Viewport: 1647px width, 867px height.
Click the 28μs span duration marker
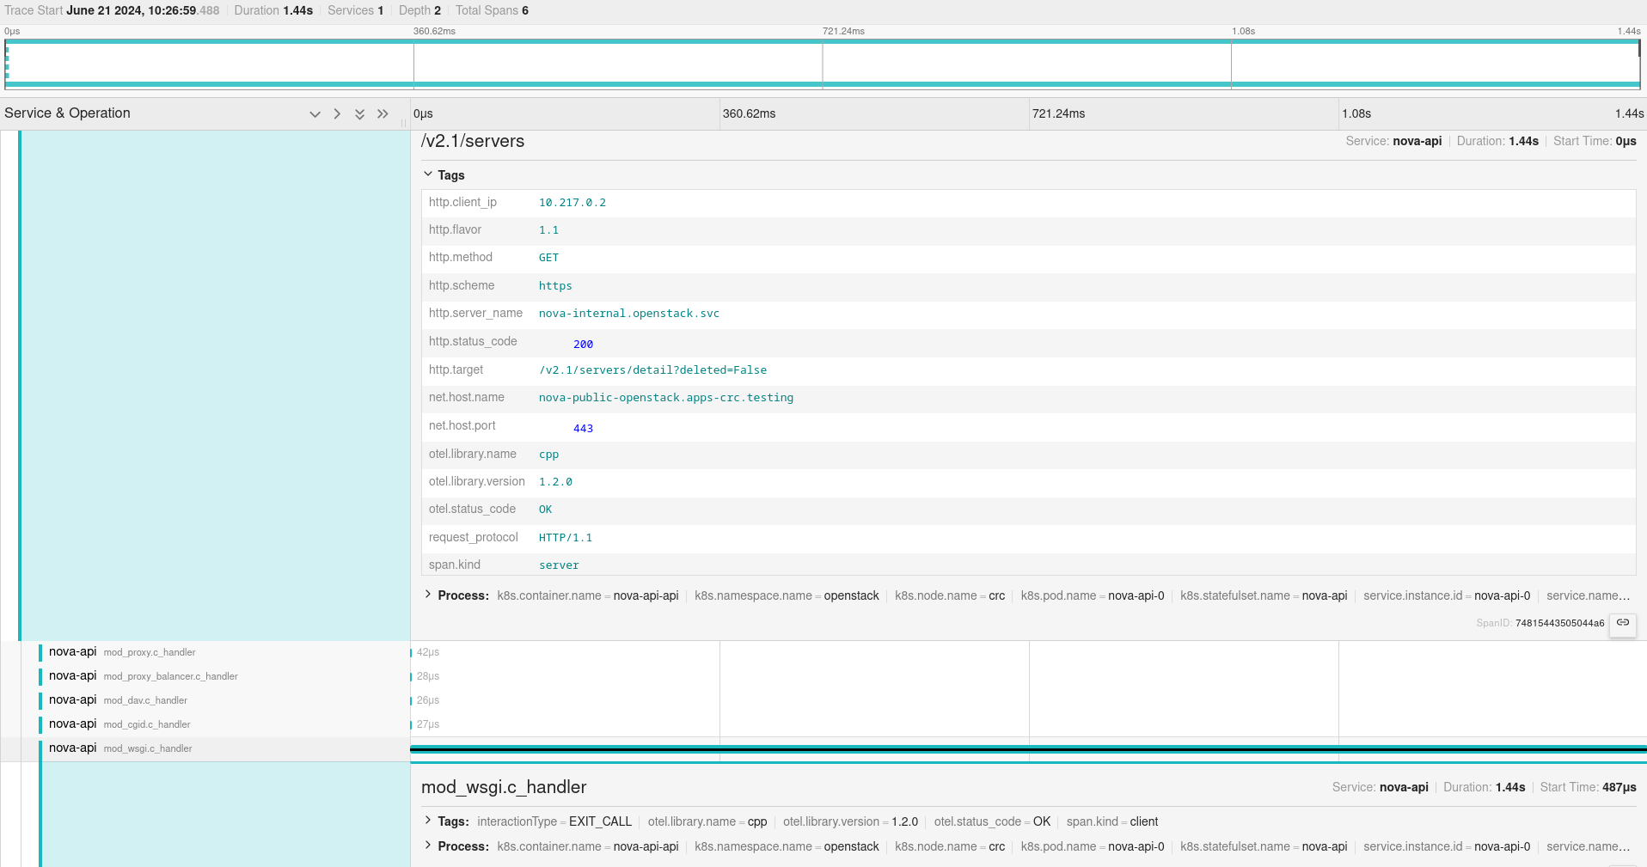427,676
